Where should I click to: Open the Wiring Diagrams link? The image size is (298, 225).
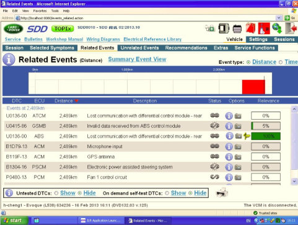point(103,39)
